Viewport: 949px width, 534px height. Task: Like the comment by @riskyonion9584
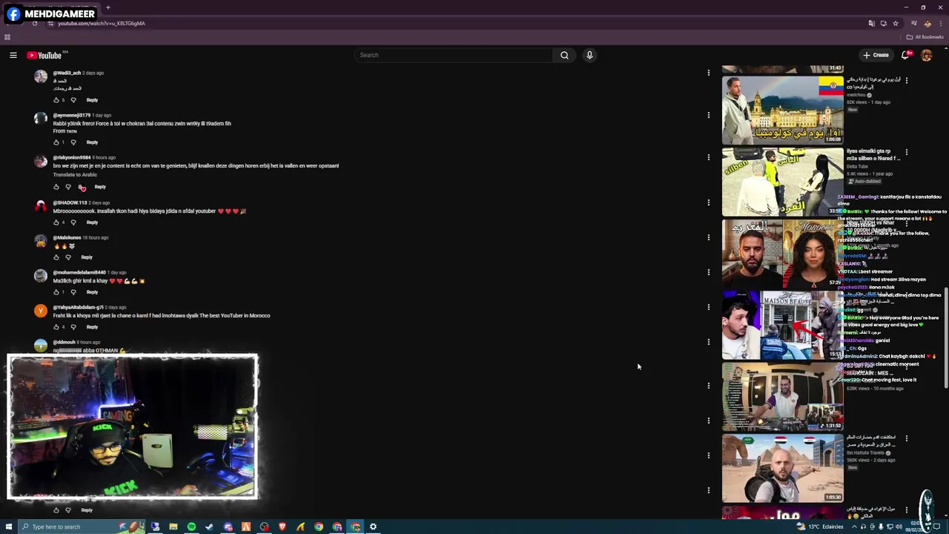pos(56,187)
